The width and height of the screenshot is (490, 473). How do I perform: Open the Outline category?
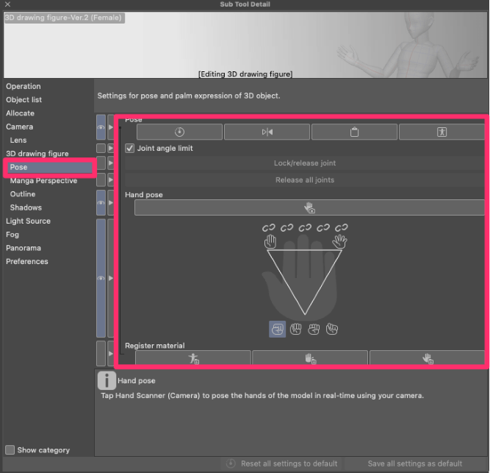(x=23, y=194)
